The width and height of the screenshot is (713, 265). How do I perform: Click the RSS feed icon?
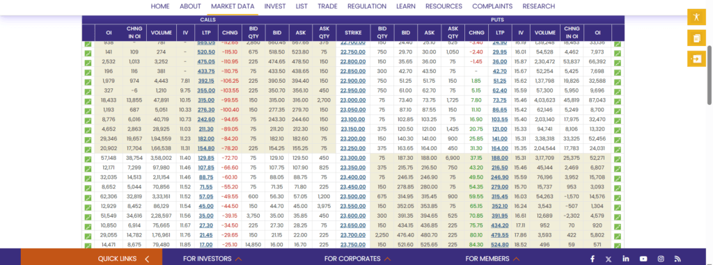tap(677, 259)
